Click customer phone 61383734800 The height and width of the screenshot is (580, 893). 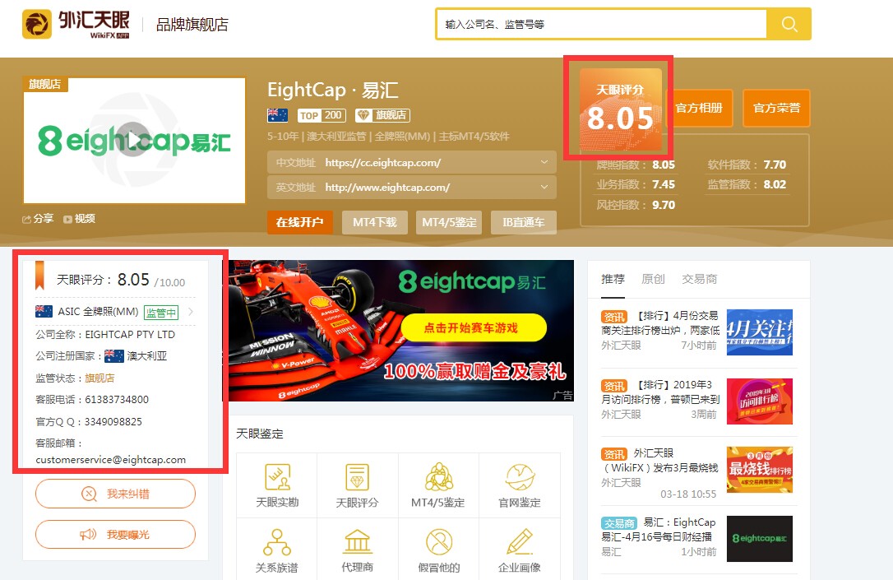(x=117, y=399)
